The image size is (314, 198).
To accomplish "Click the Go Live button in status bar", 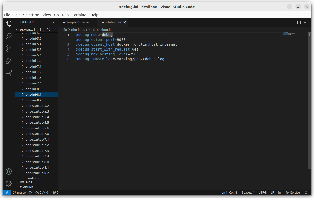I will pyautogui.click(x=293, y=192).
